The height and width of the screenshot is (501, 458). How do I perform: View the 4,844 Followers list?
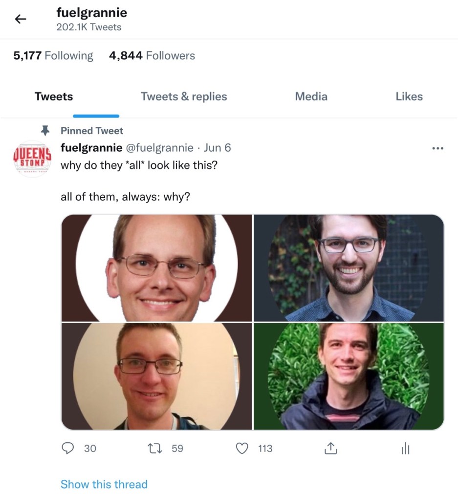(x=152, y=56)
